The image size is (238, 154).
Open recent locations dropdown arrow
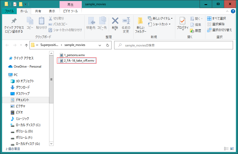[x=21, y=45]
